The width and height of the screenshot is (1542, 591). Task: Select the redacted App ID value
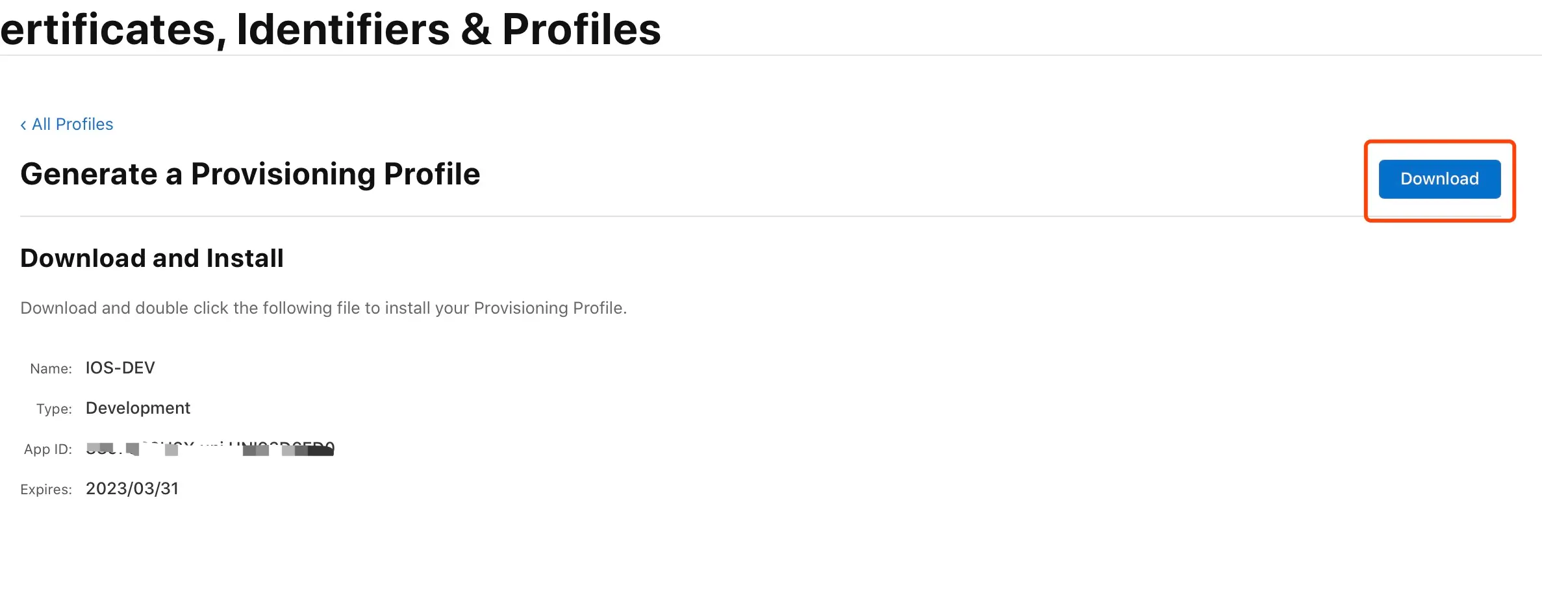tap(210, 448)
